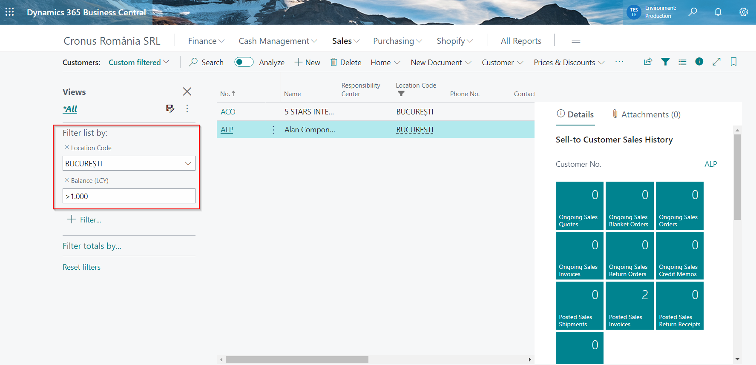Expand the Custom filtered view dropdown

pos(139,62)
